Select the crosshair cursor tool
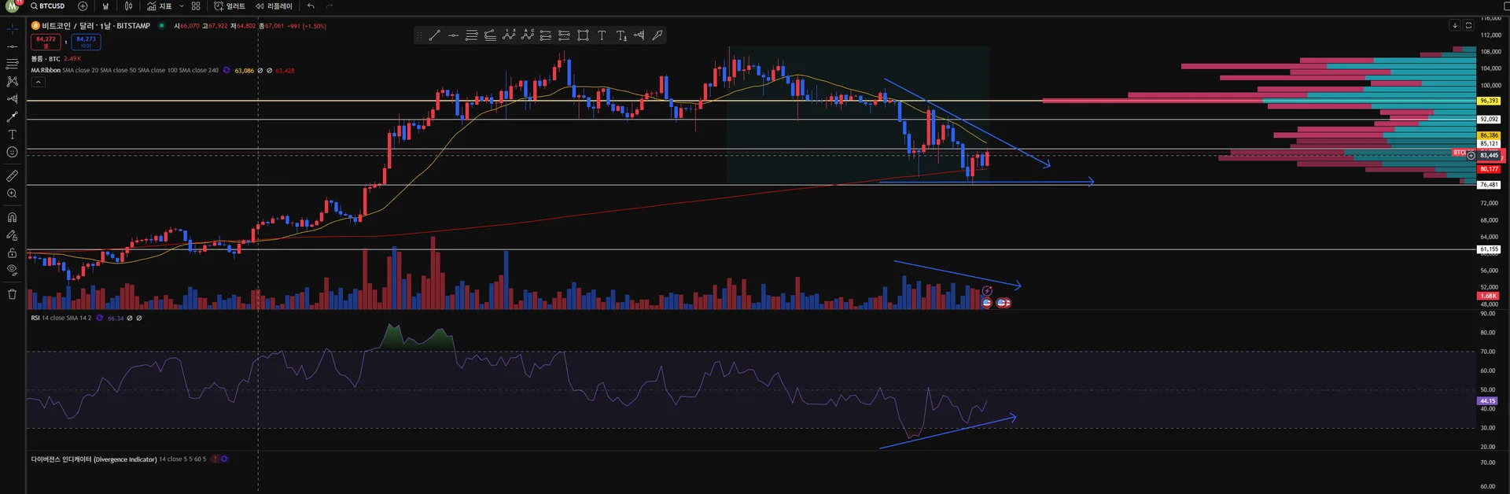The image size is (1510, 494). pos(12,29)
